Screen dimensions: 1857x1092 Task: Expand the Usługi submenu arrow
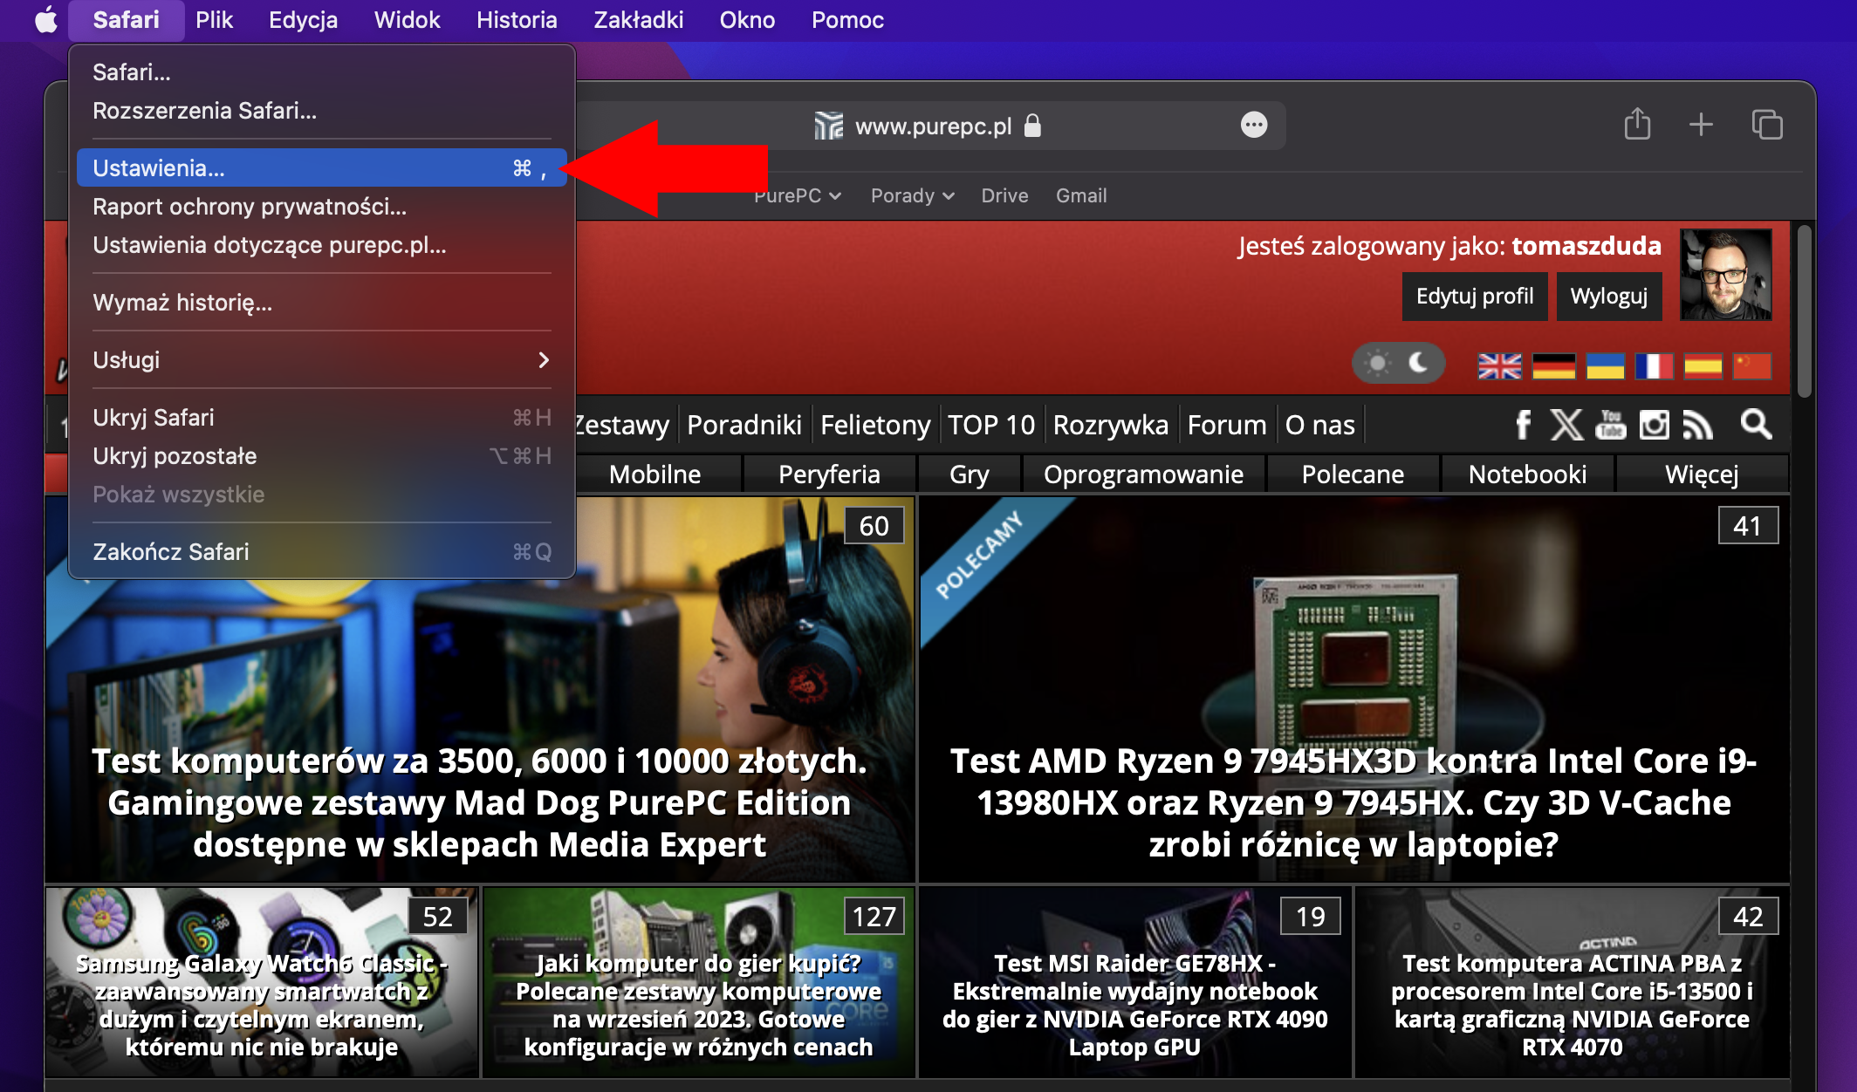pos(543,360)
